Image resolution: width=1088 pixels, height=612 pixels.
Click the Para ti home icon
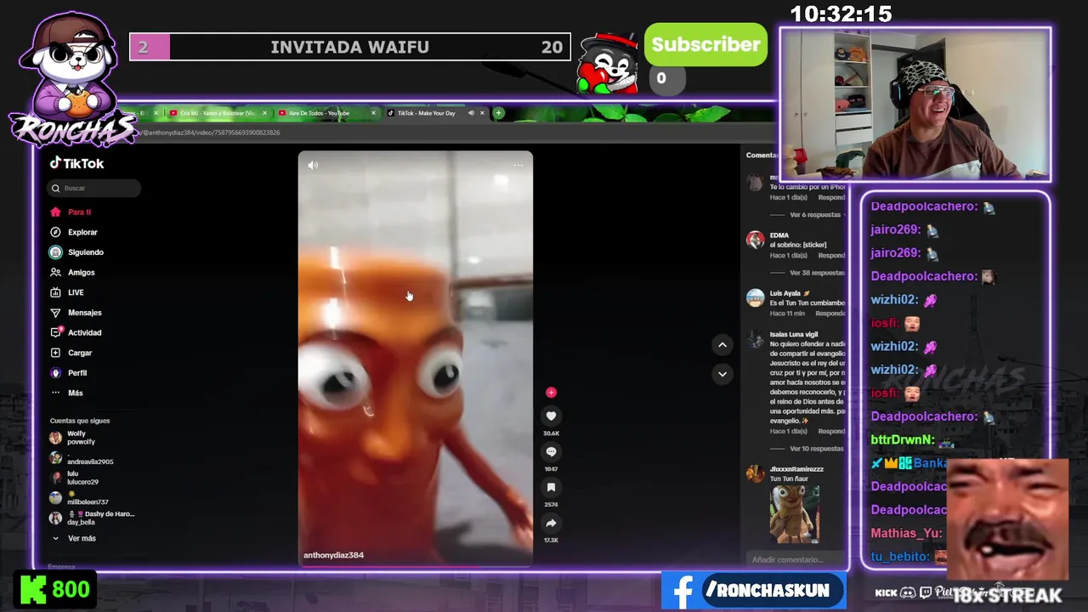pos(55,212)
